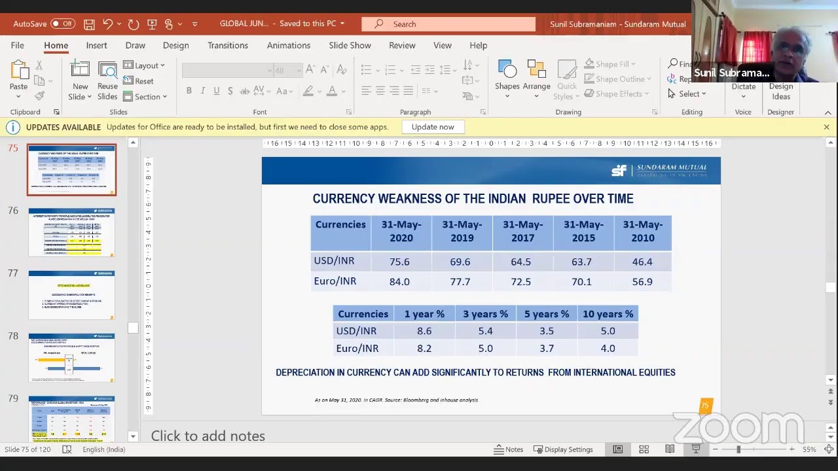The height and width of the screenshot is (471, 838).
Task: Switch to the Animations tab
Action: [288, 45]
